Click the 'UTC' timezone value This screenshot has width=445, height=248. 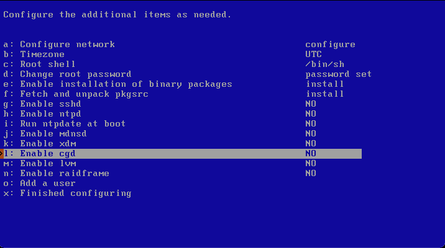(x=314, y=55)
